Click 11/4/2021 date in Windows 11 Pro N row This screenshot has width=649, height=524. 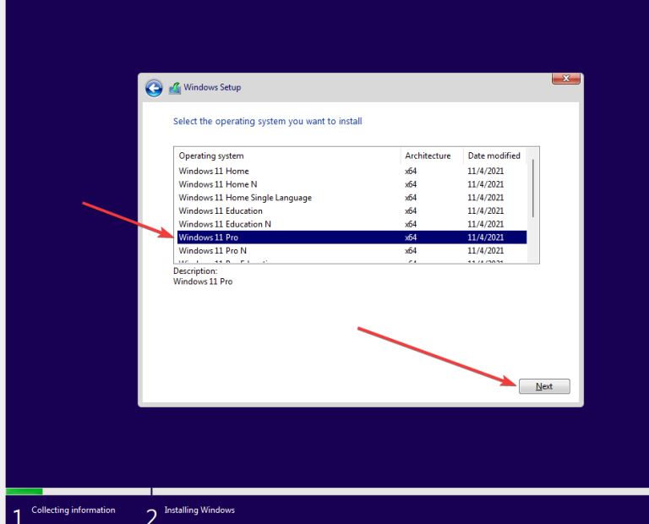(x=486, y=250)
